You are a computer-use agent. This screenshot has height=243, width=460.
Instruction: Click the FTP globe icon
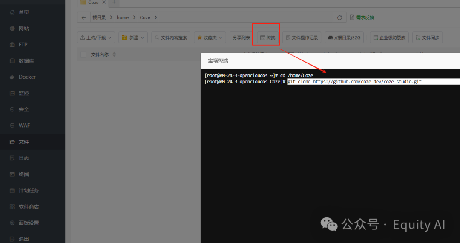point(12,45)
